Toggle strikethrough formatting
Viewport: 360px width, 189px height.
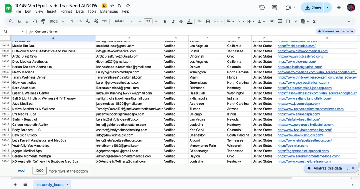point(181,21)
